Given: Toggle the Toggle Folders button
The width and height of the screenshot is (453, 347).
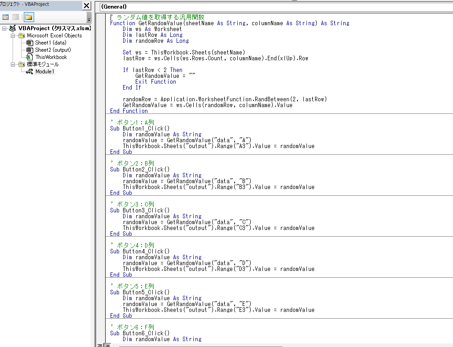Looking at the screenshot, I should pyautogui.click(x=29, y=18).
